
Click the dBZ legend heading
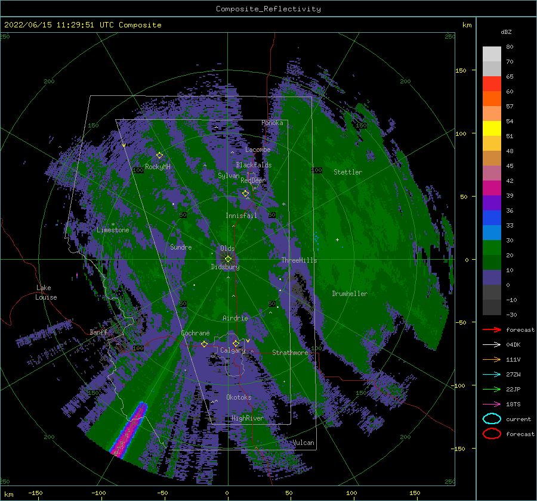click(506, 32)
